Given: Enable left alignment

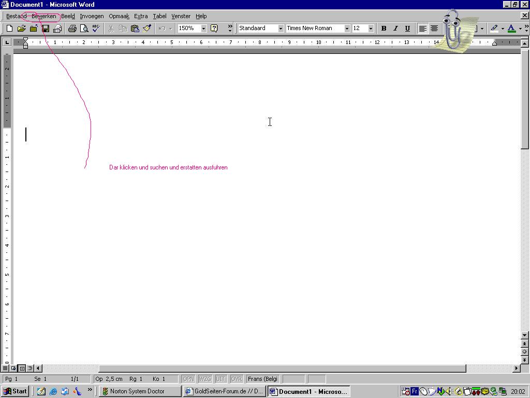Looking at the screenshot, I should tap(422, 29).
